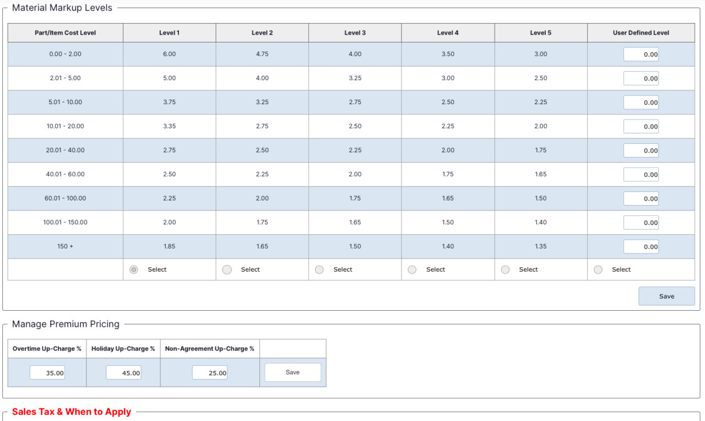The height and width of the screenshot is (421, 705).
Task: Click the Level 5 column header
Action: click(541, 33)
